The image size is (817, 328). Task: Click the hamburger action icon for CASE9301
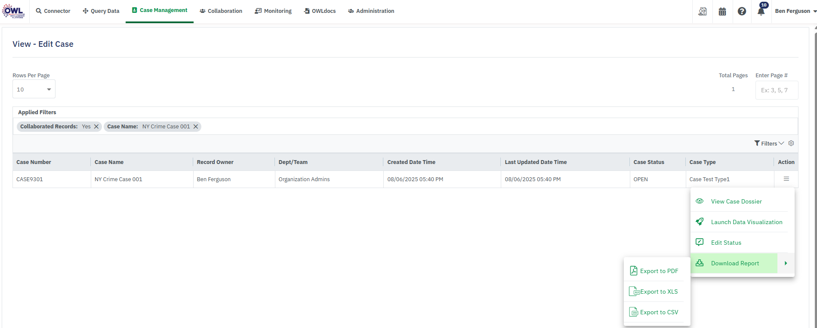[x=786, y=179]
